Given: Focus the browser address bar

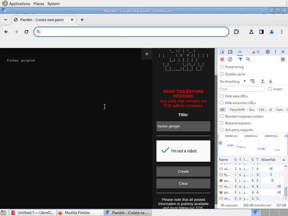Looking at the screenshot, I should (131, 32).
